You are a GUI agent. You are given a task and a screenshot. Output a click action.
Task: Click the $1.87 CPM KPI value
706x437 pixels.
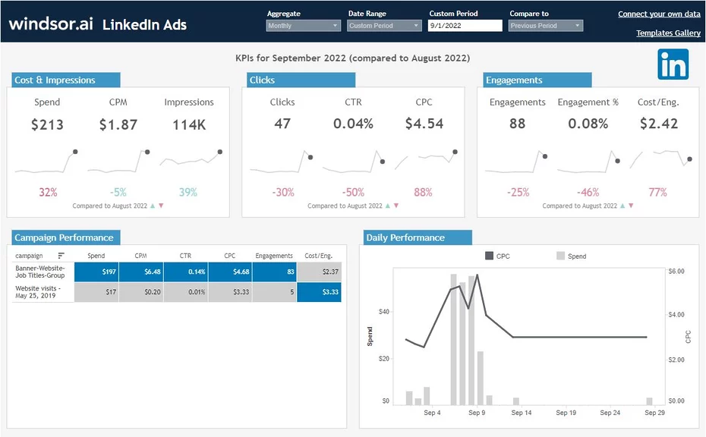click(118, 124)
